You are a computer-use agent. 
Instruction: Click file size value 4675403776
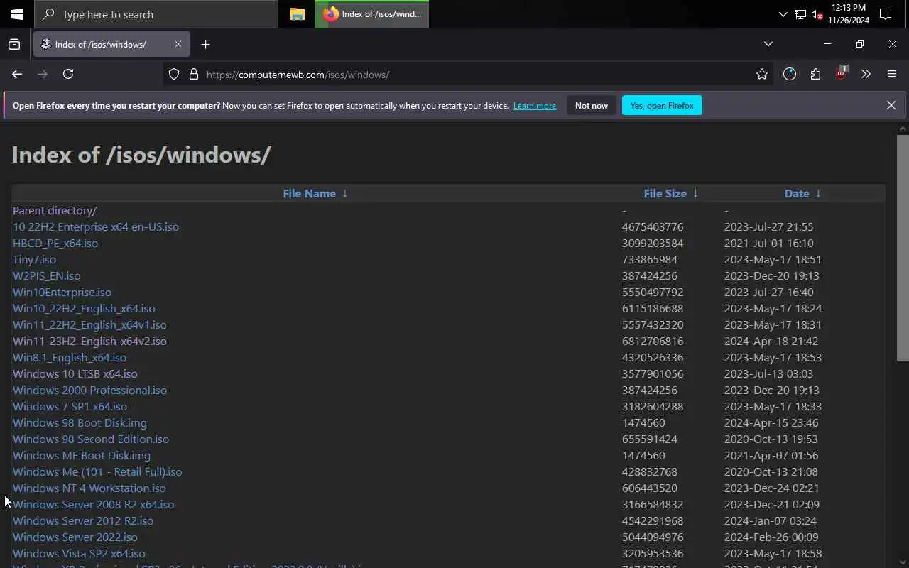(x=653, y=226)
